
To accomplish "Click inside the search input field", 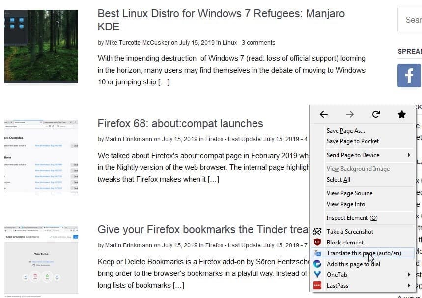I will point(412,20).
